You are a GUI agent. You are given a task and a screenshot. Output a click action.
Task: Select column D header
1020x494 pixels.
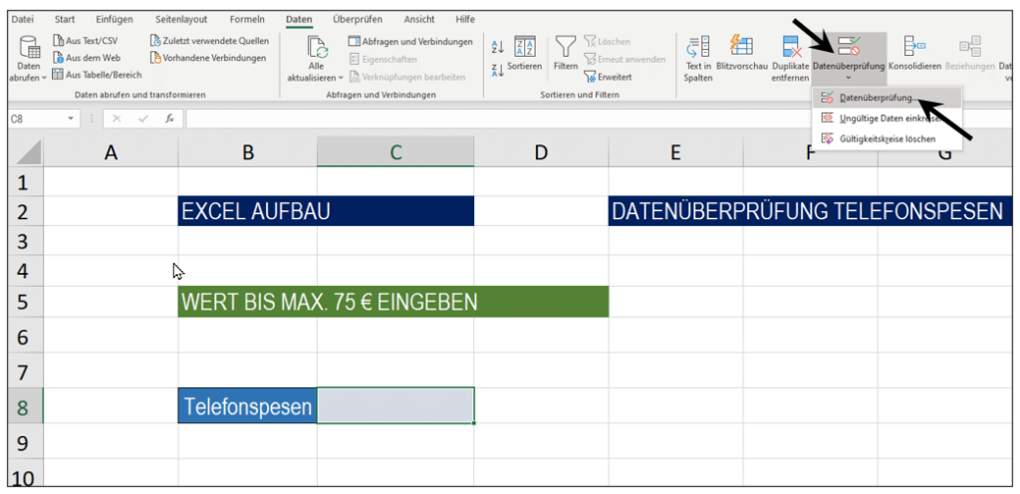click(x=541, y=152)
